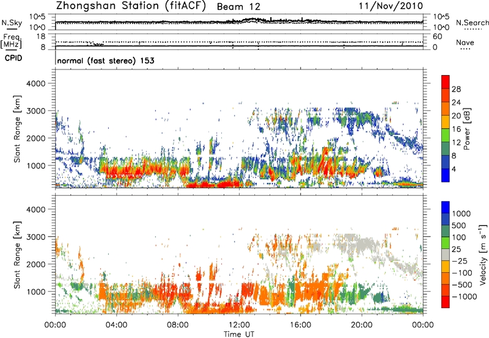This screenshot has height=338, width=489.
Task: Click the 'Freq. [MHz]' axis label
Action: [12, 41]
